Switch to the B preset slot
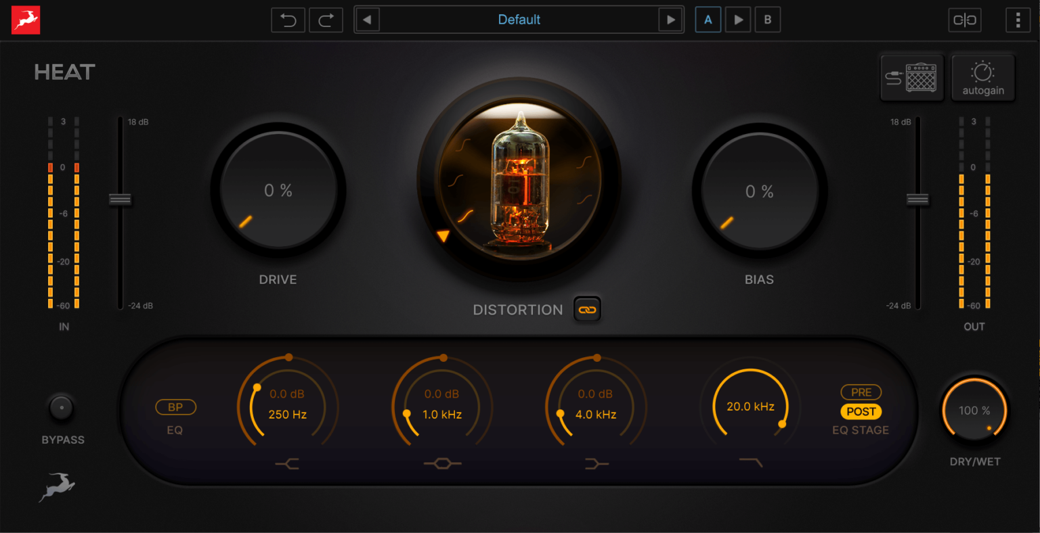 point(768,20)
